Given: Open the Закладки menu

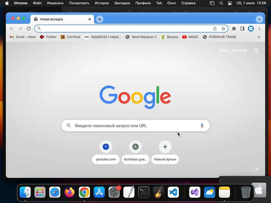Looking at the screenshot, I should 122,3.
